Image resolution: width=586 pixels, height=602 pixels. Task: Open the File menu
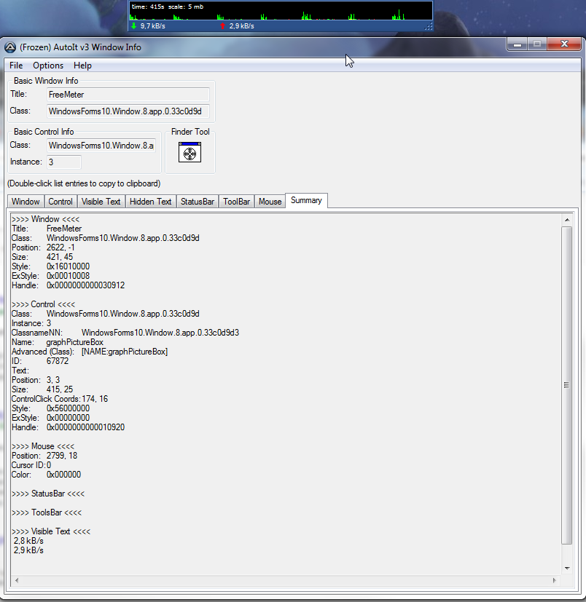(x=16, y=66)
